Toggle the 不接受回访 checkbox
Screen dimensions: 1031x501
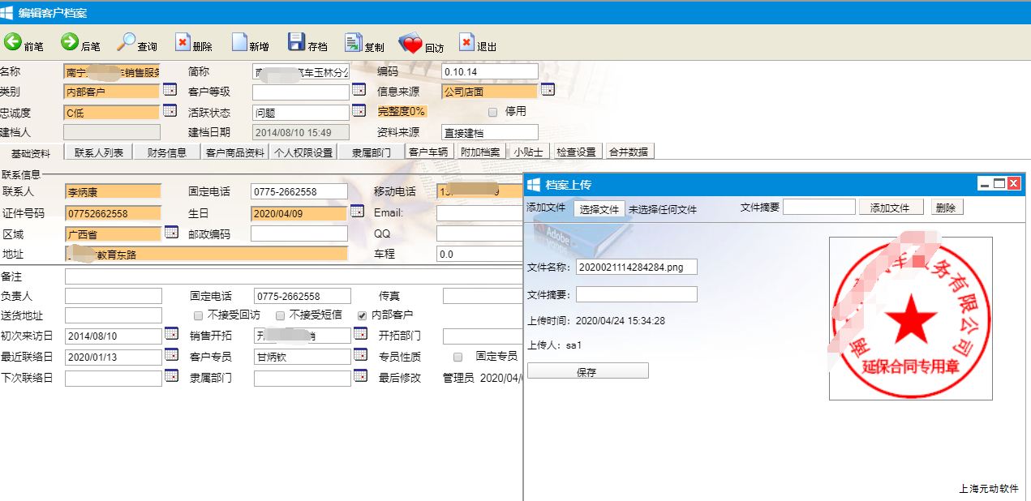pyautogui.click(x=198, y=315)
